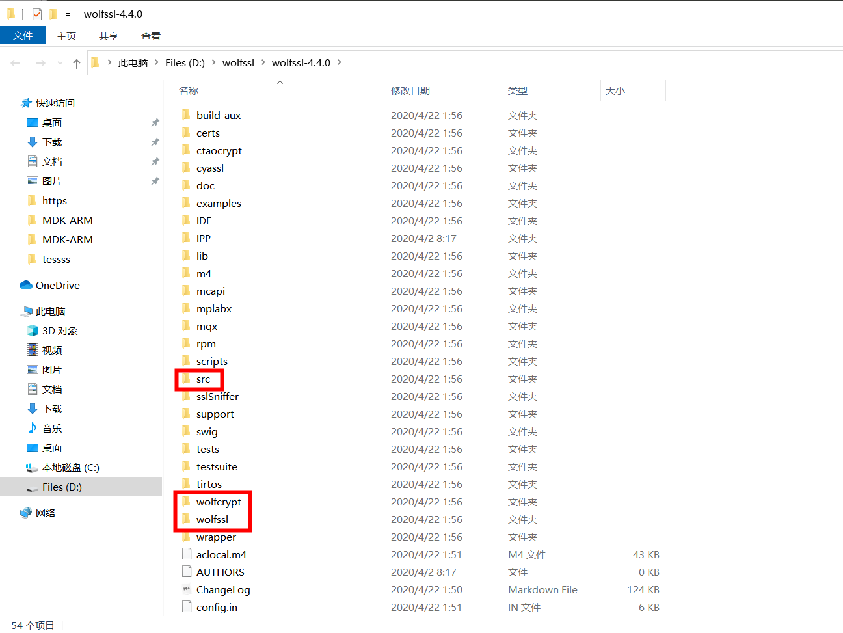Screen dimensions: 843x633
Task: Switch to the 主页 ribbon tab
Action: tap(66, 36)
